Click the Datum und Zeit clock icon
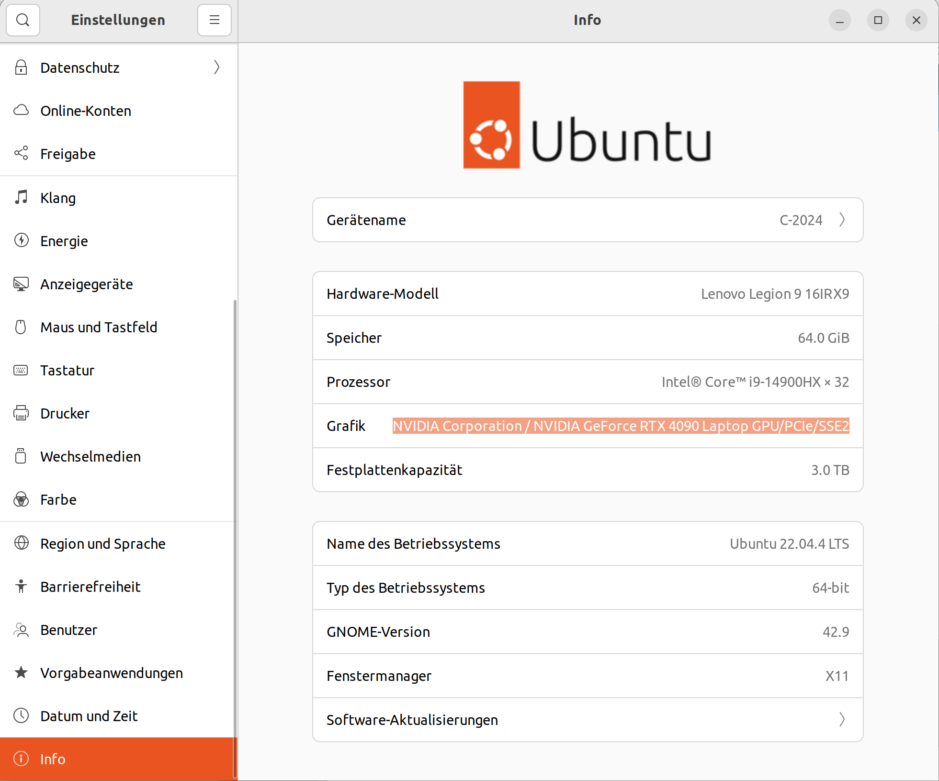The height and width of the screenshot is (781, 939). point(21,716)
